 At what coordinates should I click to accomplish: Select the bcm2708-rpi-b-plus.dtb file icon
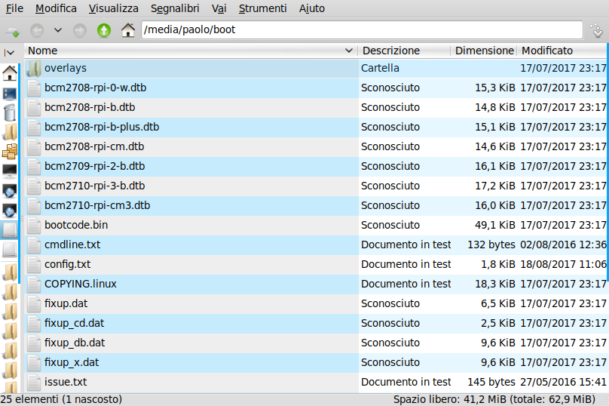(x=34, y=128)
